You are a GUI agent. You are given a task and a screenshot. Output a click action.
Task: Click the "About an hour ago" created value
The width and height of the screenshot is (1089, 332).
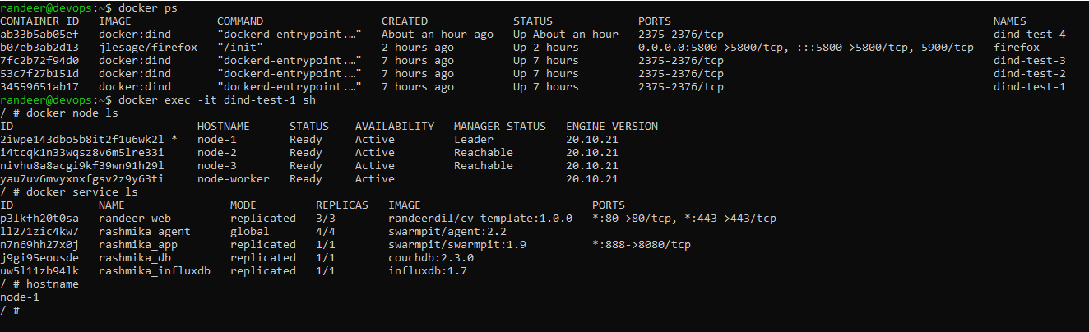(x=438, y=35)
